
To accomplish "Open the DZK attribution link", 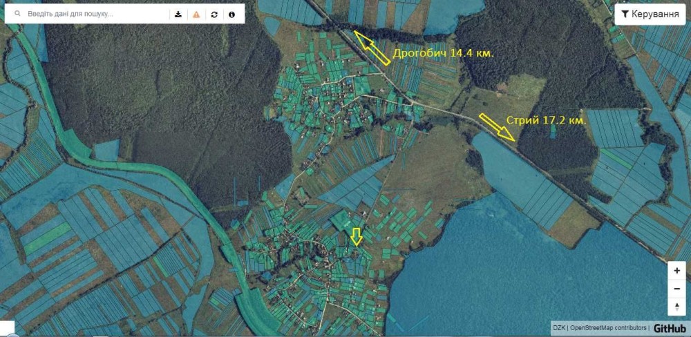I will pyautogui.click(x=560, y=328).
